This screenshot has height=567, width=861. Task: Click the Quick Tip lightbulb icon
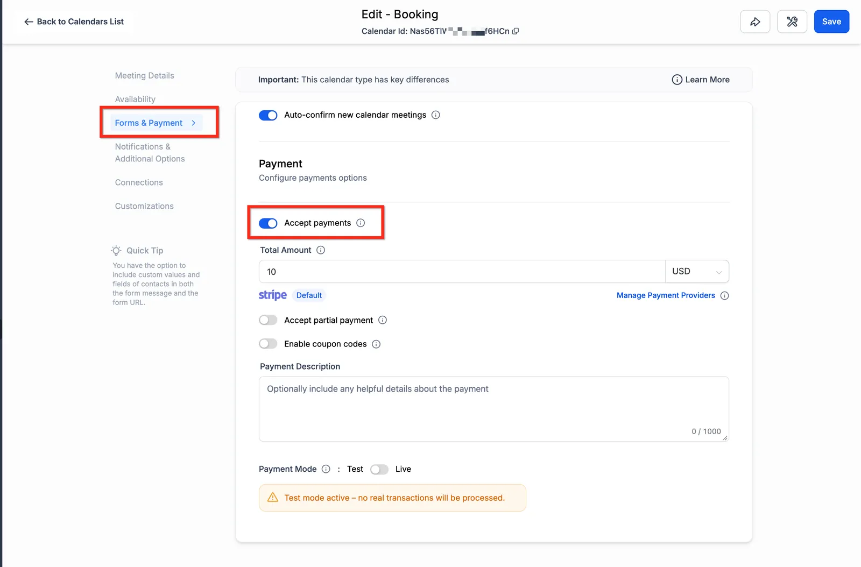coord(116,251)
